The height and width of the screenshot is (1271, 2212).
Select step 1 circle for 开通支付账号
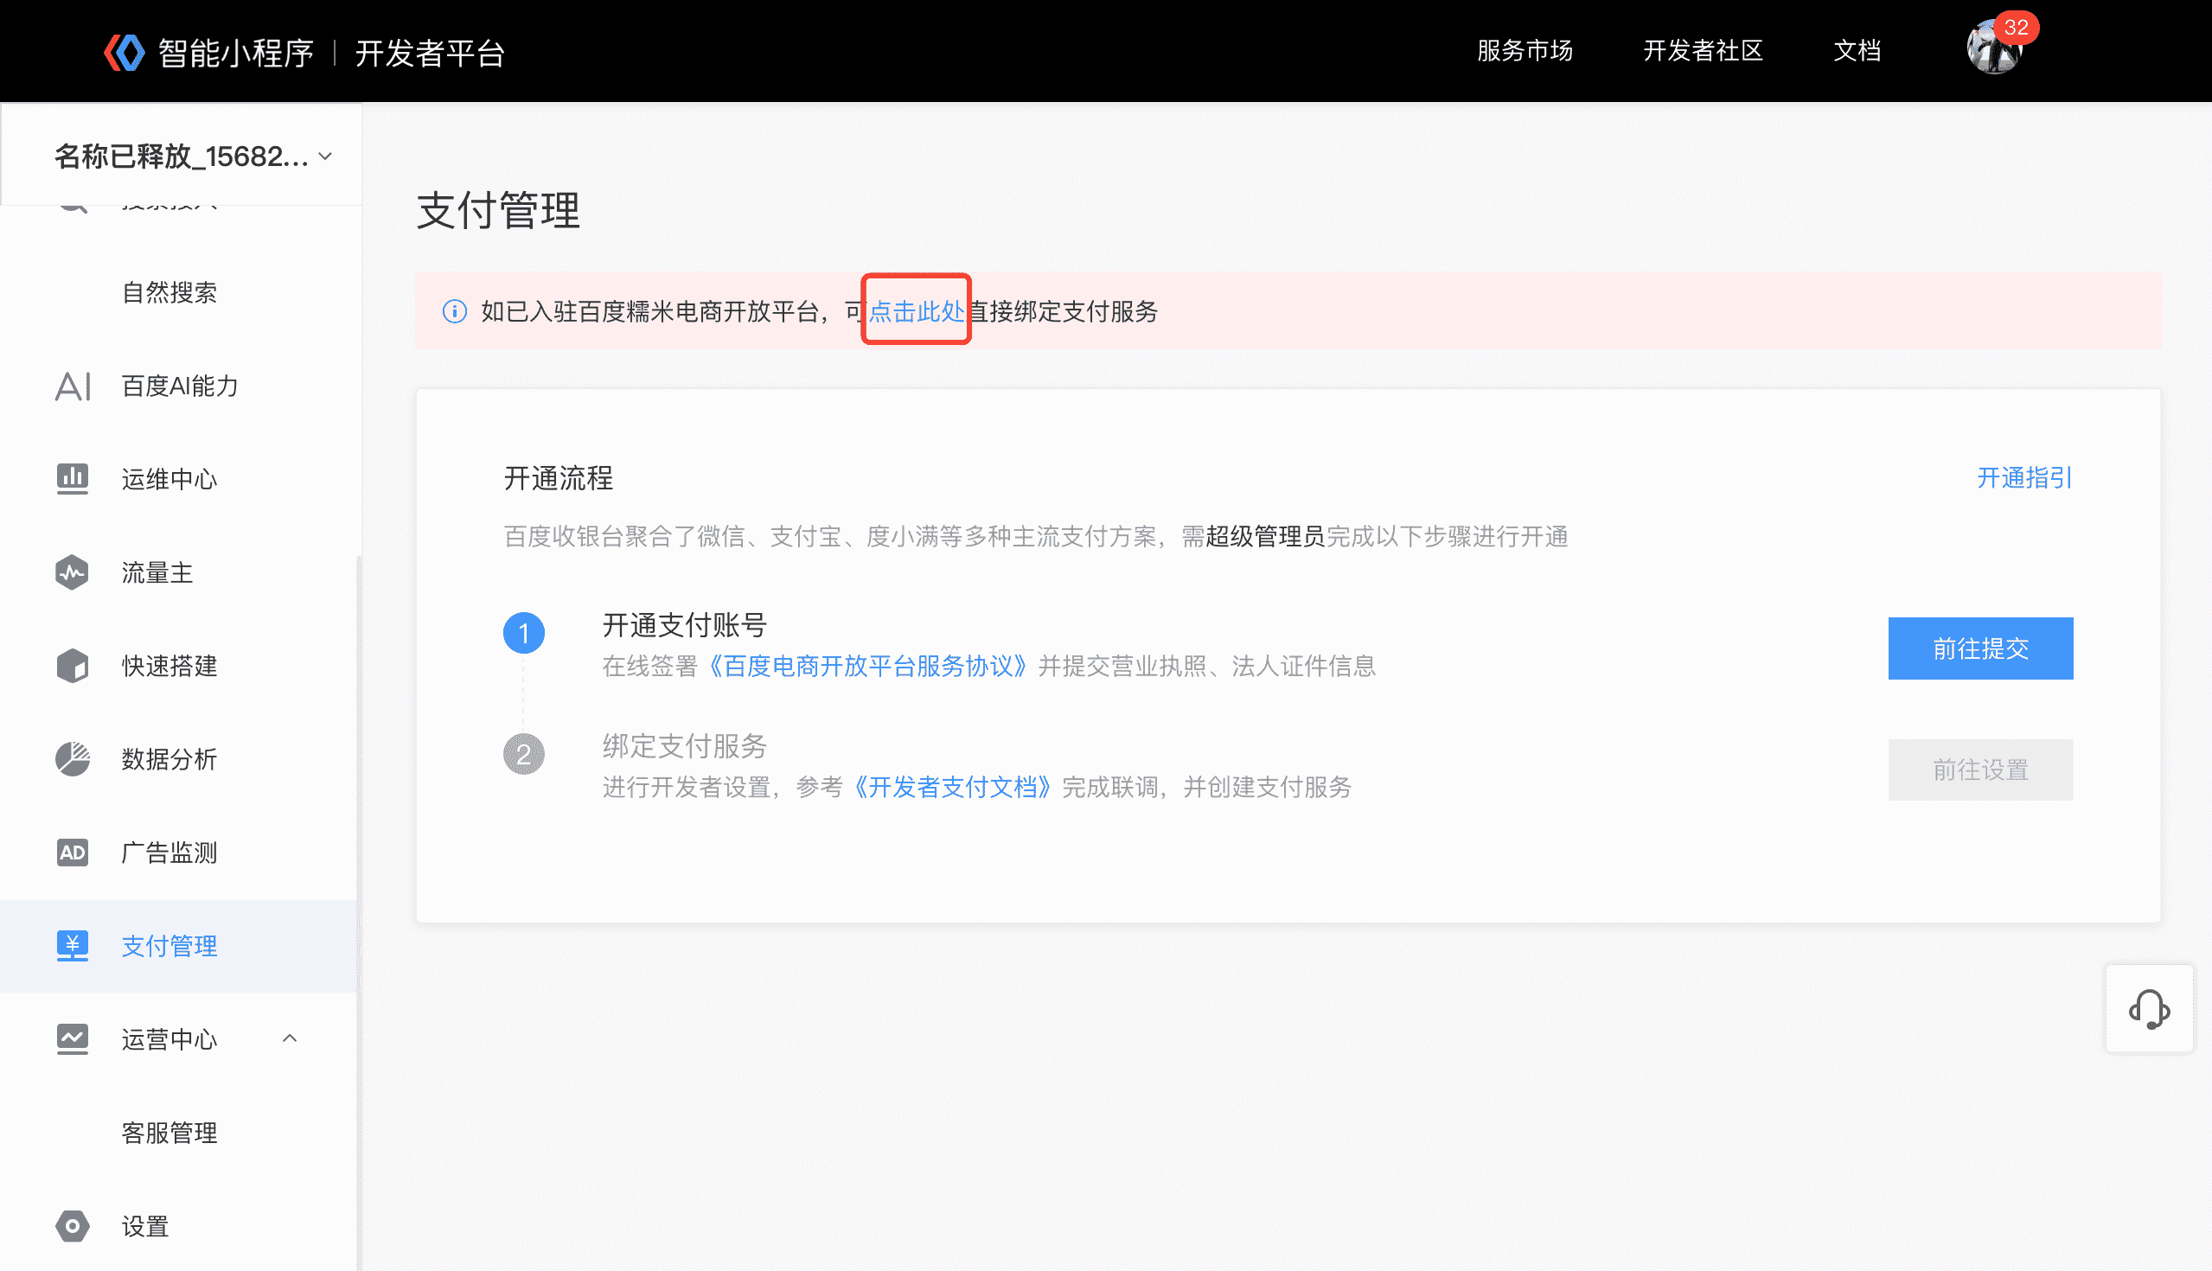524,633
